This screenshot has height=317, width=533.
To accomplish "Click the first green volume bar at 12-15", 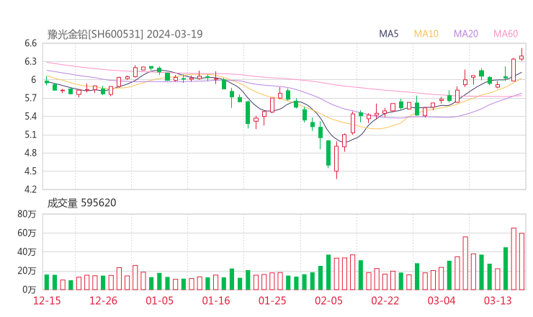I will [47, 282].
